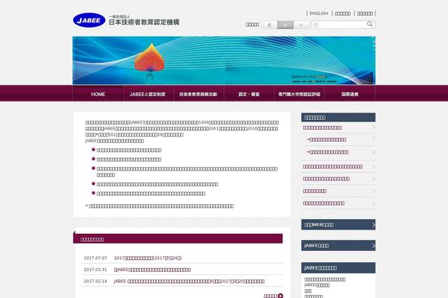The image size is (448, 298).
Task: Click the JABEE oval logo
Action: pyautogui.click(x=89, y=20)
